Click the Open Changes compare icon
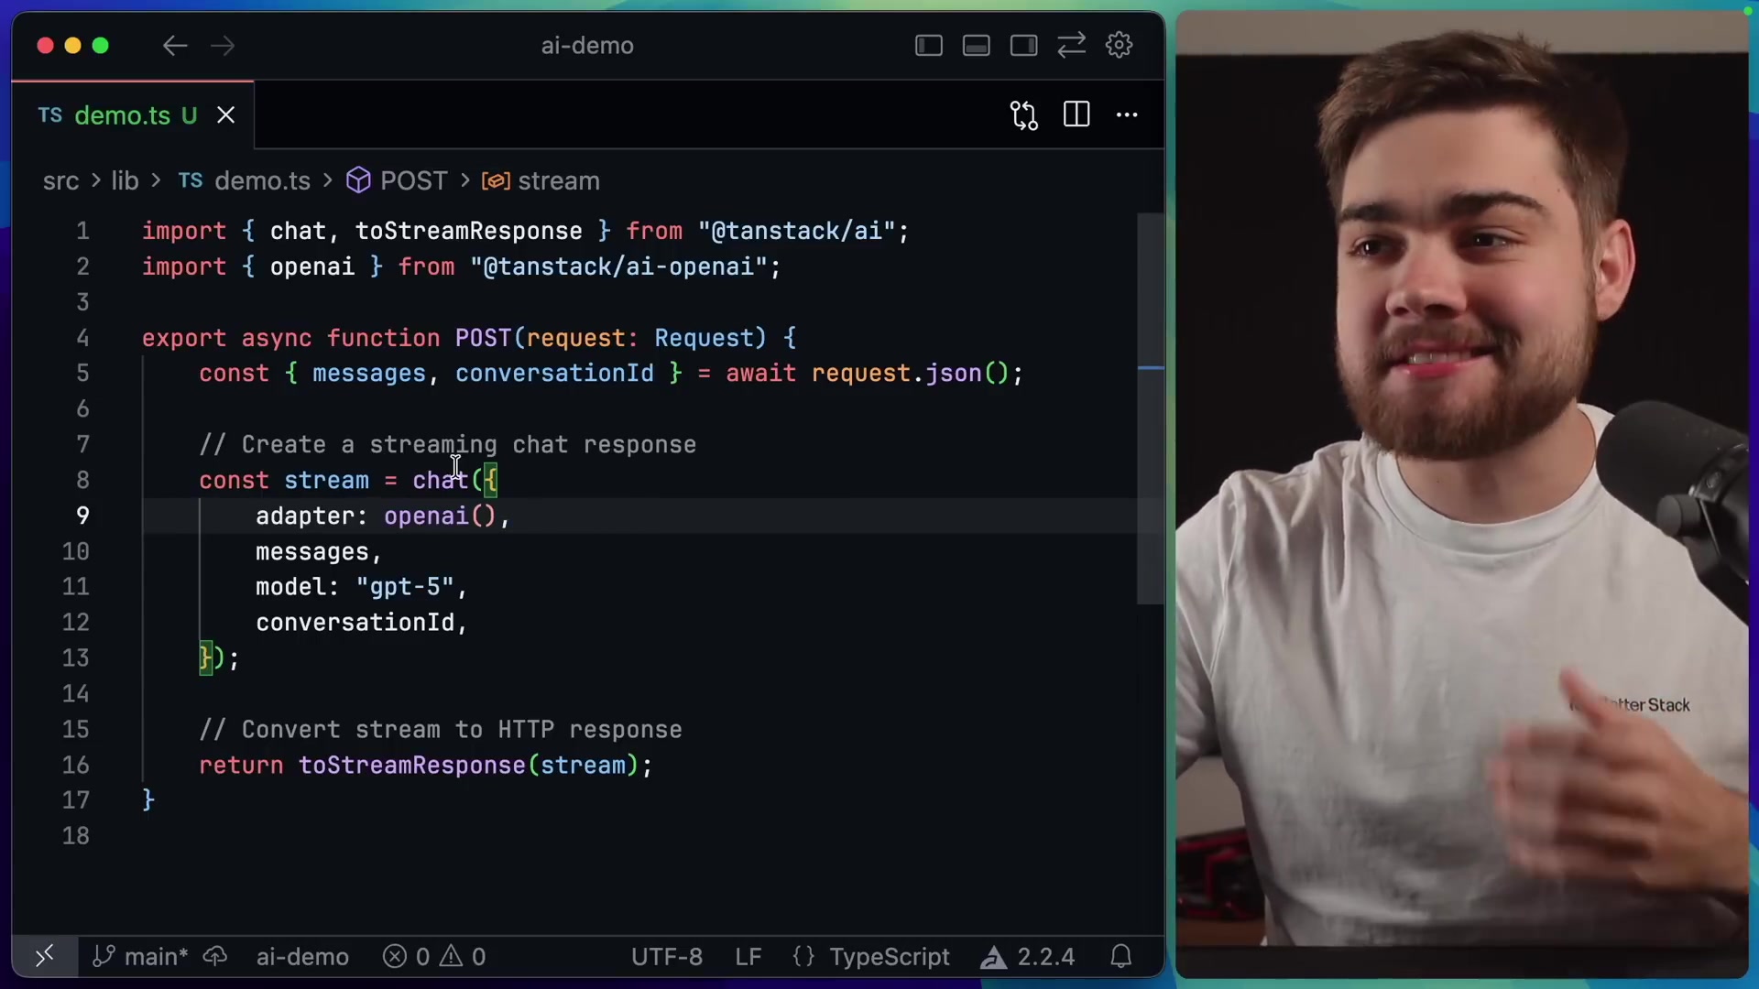 pyautogui.click(x=1023, y=114)
